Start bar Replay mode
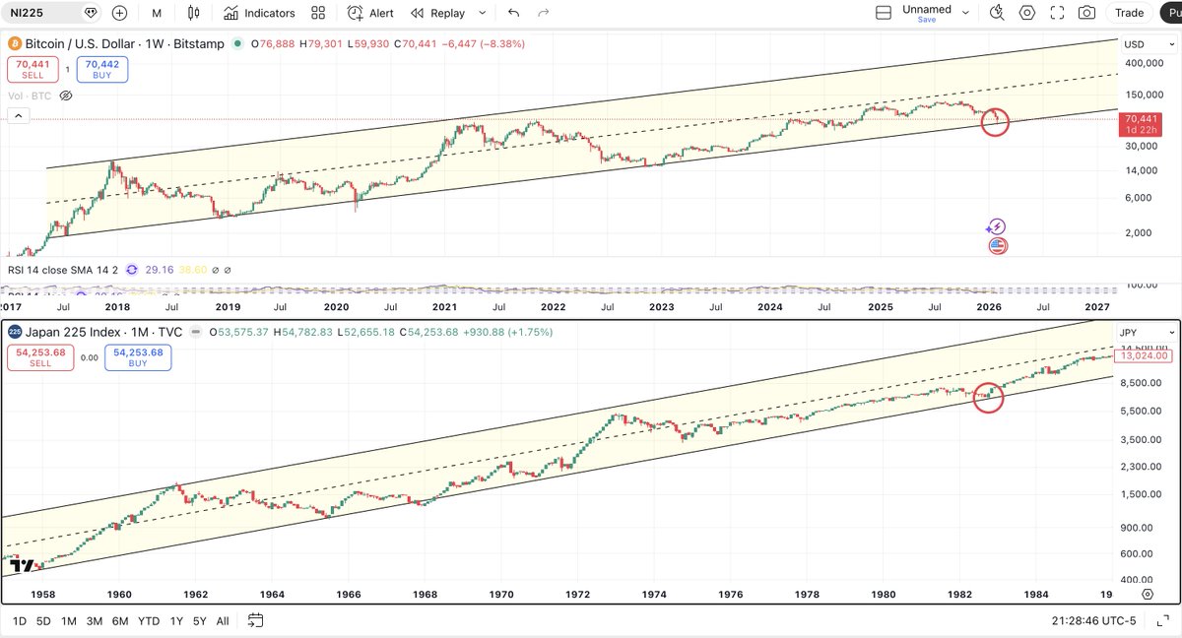1182x638 pixels. coord(437,13)
